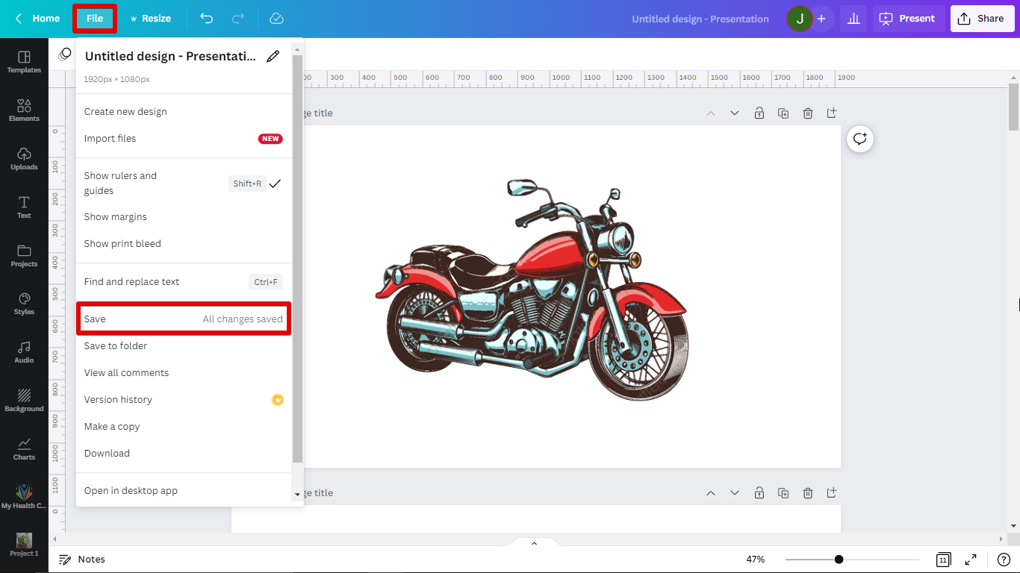Screen dimensions: 1020x573
Task: Move first page down using chevron
Action: pos(735,113)
